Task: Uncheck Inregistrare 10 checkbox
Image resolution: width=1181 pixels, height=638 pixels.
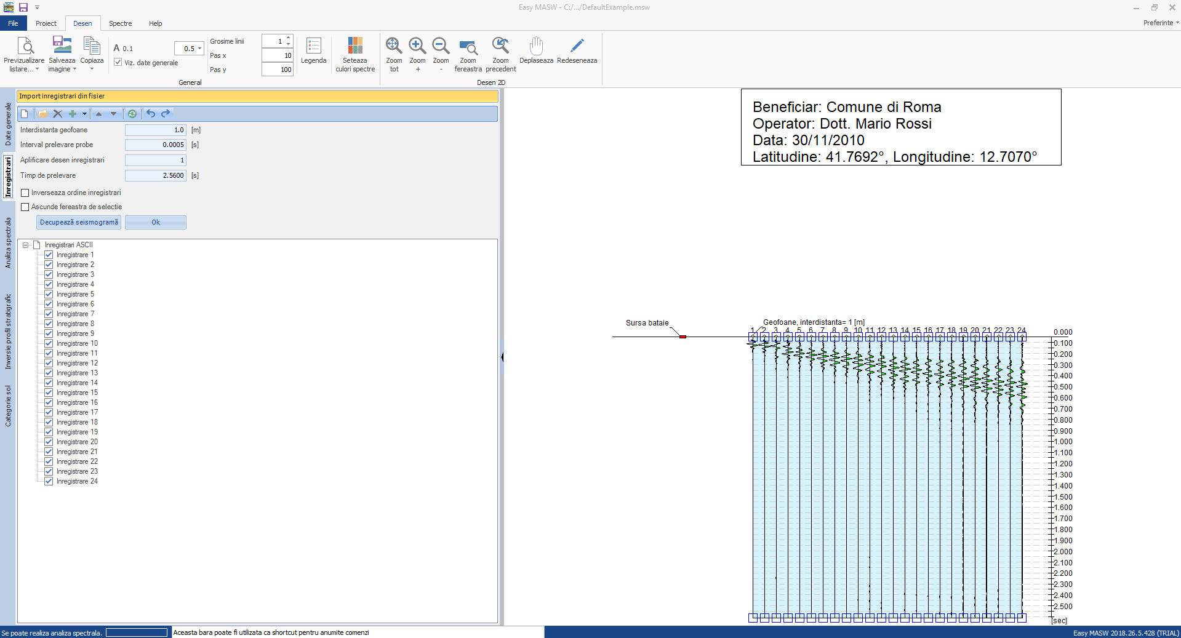Action: [x=49, y=343]
